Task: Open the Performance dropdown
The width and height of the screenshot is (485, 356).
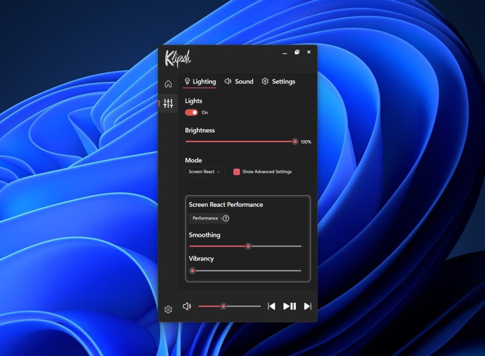Action: [206, 218]
